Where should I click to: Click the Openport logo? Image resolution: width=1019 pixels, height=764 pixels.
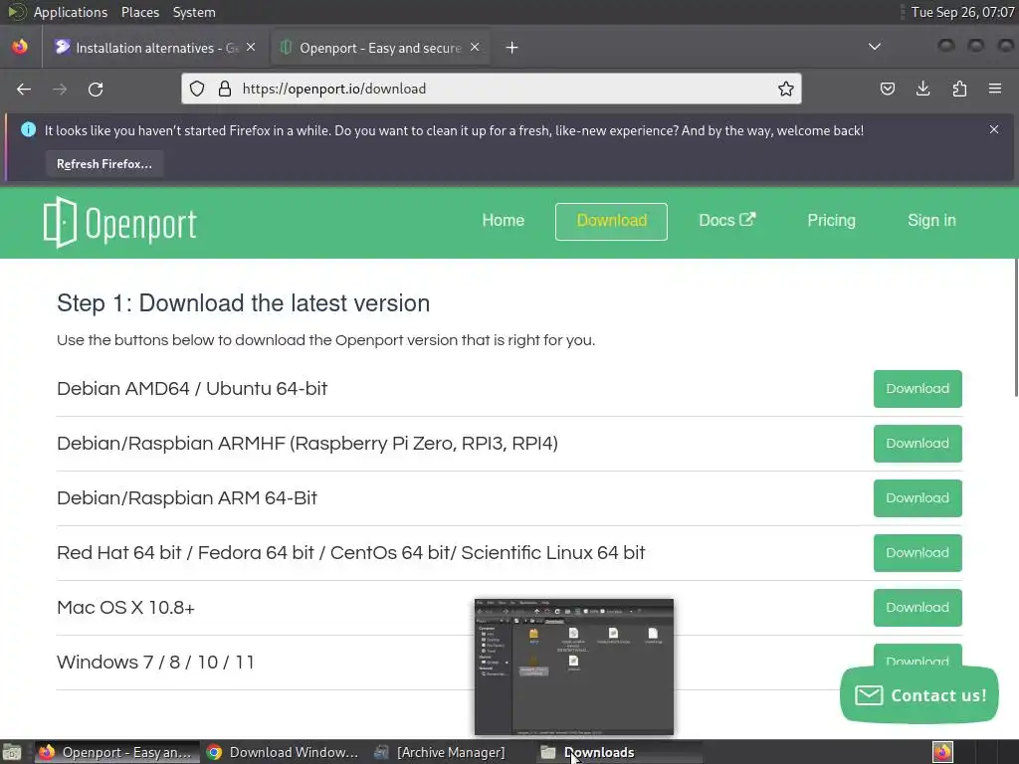point(120,223)
